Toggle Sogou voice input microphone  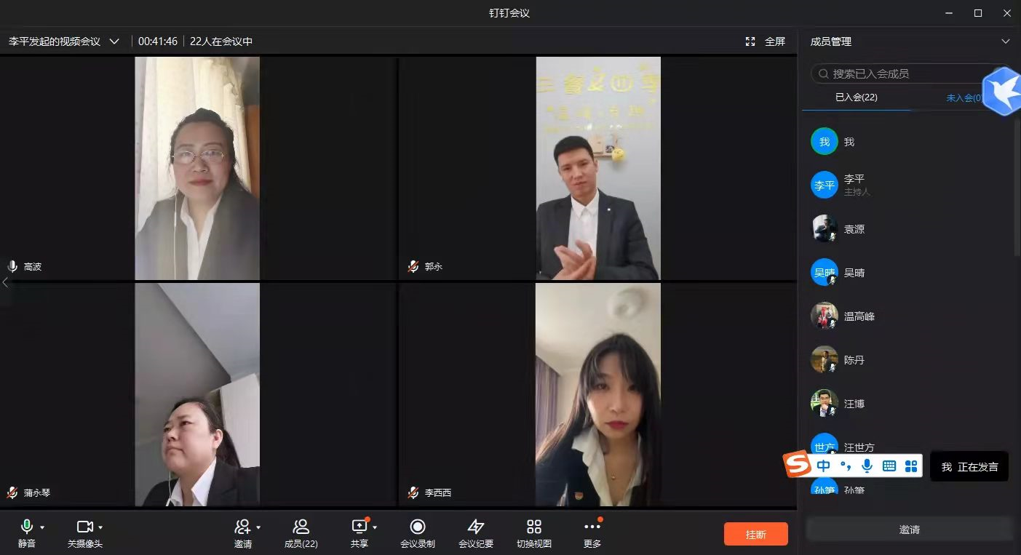pos(867,466)
